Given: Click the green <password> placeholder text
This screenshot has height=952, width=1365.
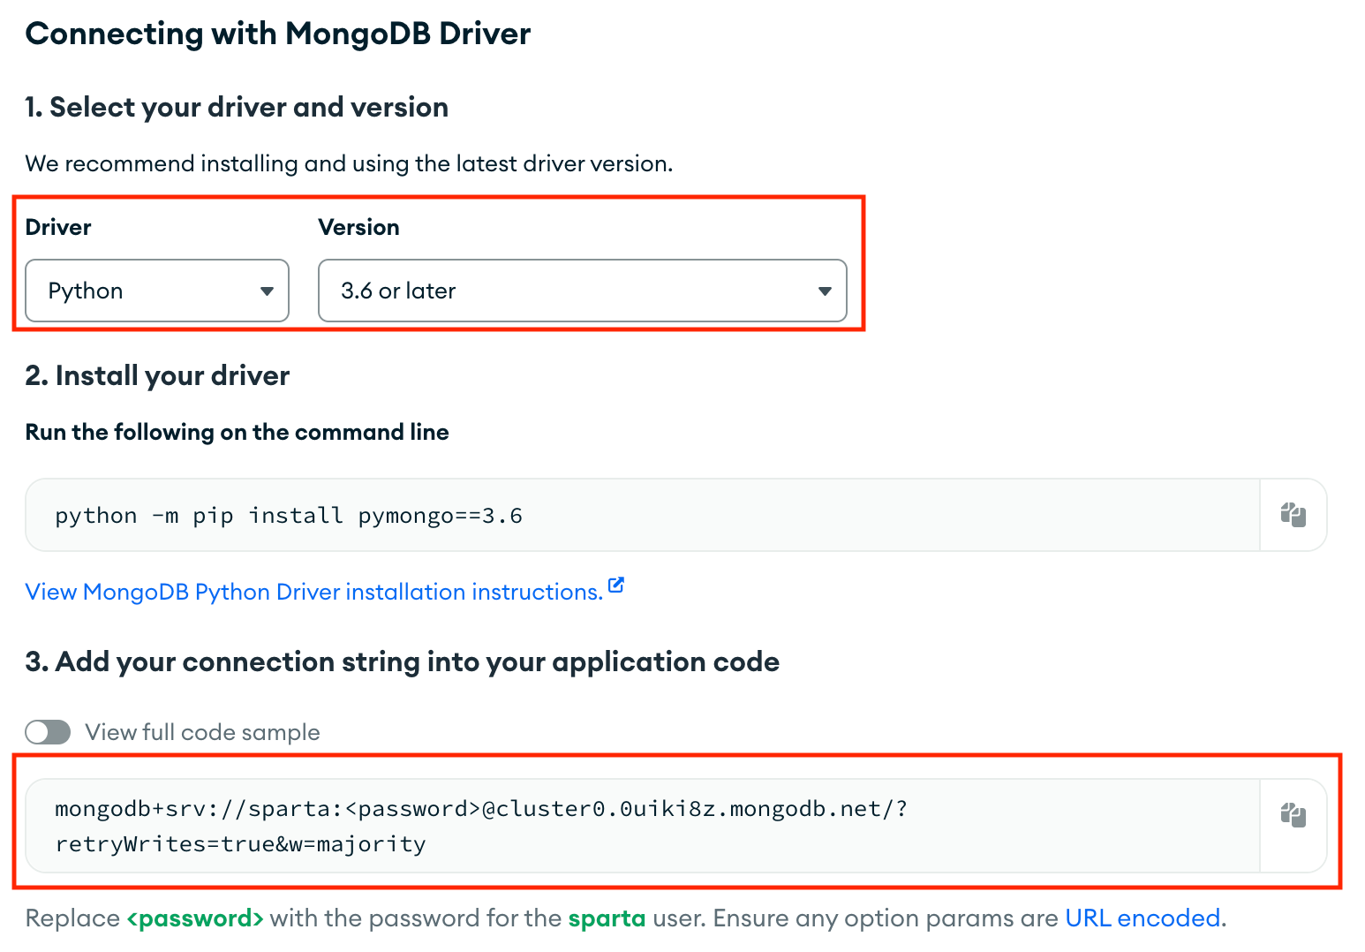Looking at the screenshot, I should (x=195, y=918).
